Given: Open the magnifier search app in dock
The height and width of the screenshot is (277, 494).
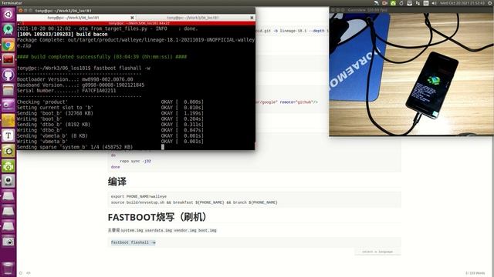Looking at the screenshot, I should (8, 151).
